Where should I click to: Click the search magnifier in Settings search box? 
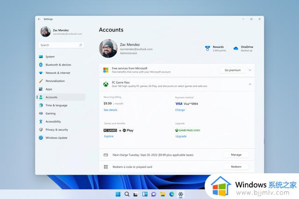click(81, 45)
